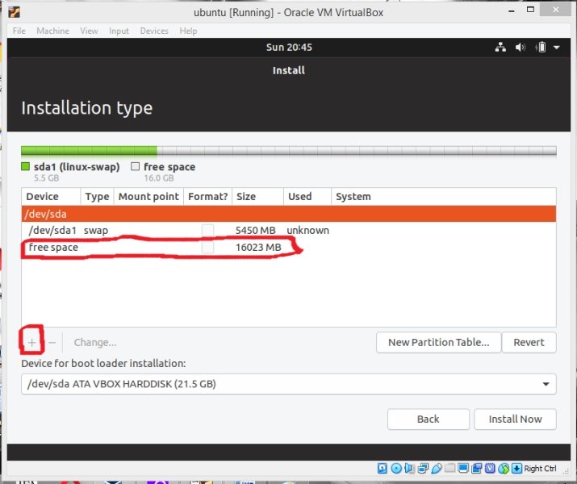Click the keyboard capture arrow icon beside Right Ctrl
The image size is (577, 484).
point(516,468)
